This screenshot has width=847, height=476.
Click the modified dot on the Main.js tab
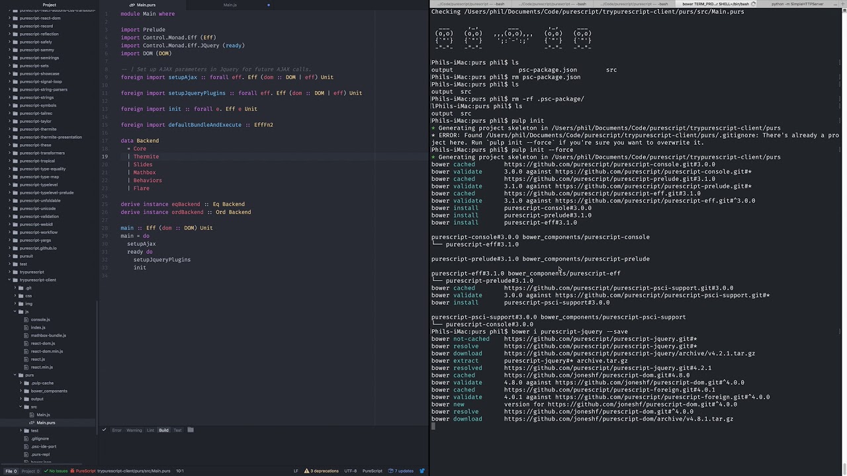point(268,5)
